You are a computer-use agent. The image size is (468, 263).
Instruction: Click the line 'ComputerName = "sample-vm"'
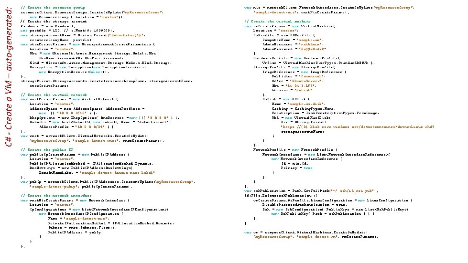point(293,40)
